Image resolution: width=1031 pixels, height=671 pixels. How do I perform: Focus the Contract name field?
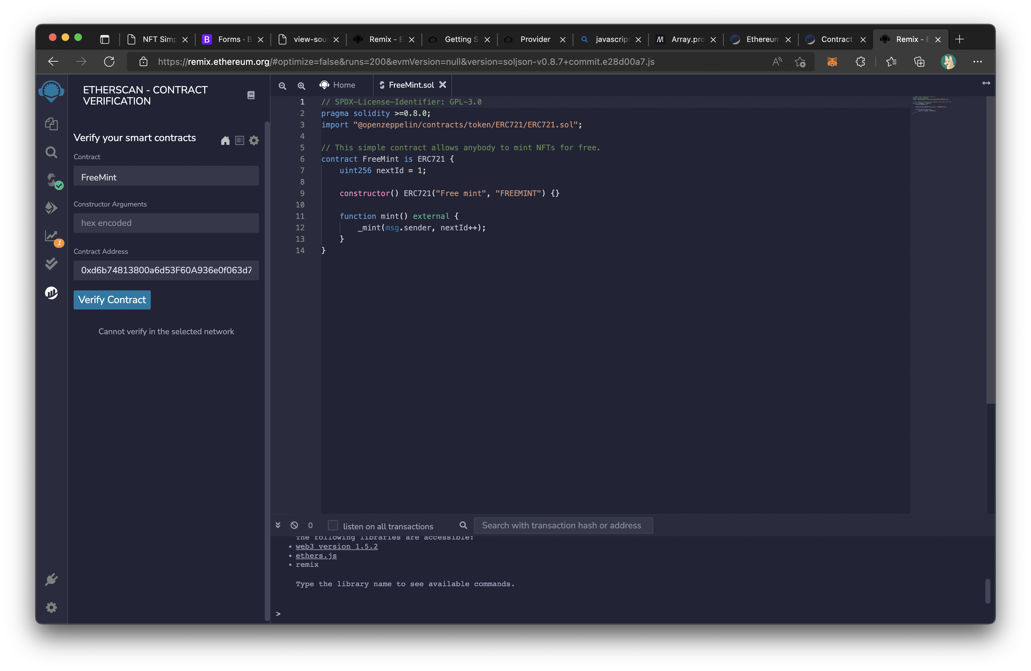166,176
